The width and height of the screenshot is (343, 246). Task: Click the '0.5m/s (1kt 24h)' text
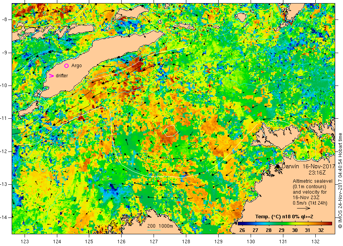tap(310, 203)
